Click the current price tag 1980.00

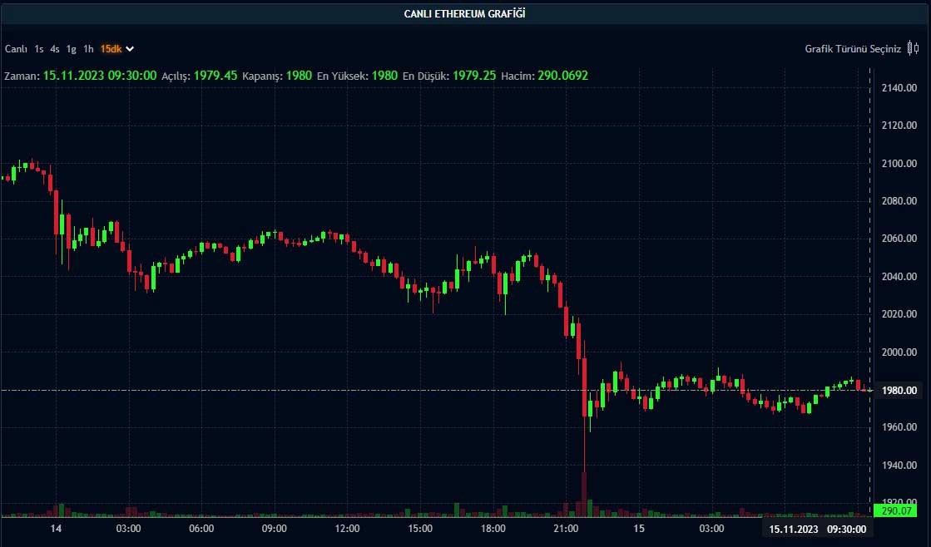point(899,391)
